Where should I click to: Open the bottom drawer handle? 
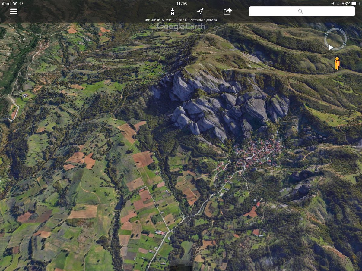point(181,266)
